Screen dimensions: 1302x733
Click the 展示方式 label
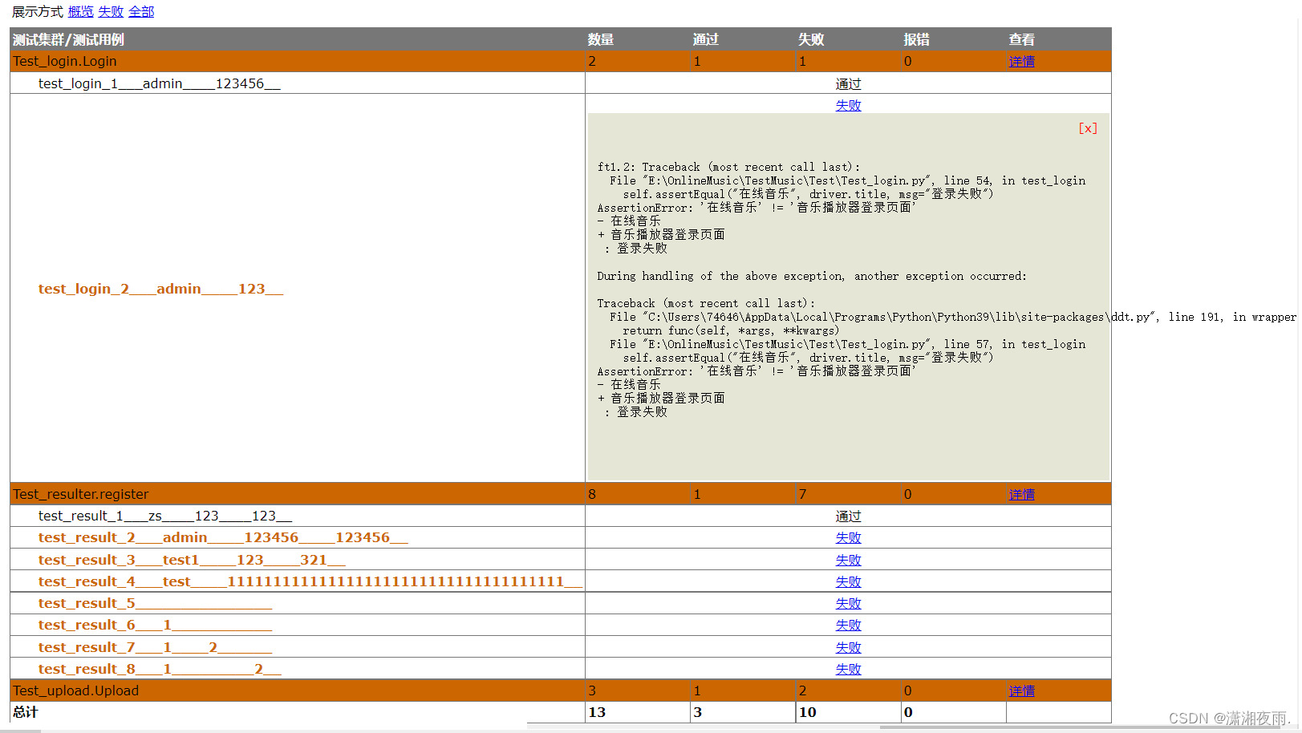pos(38,12)
